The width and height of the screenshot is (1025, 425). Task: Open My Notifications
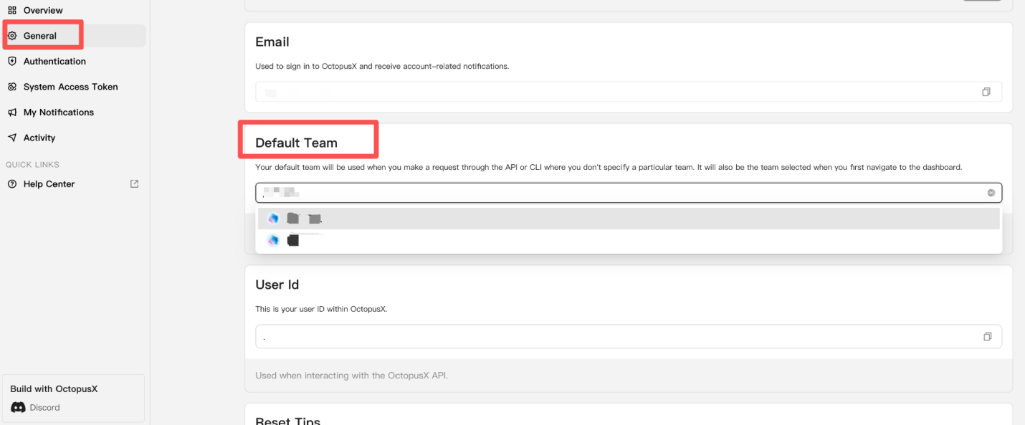(x=58, y=113)
